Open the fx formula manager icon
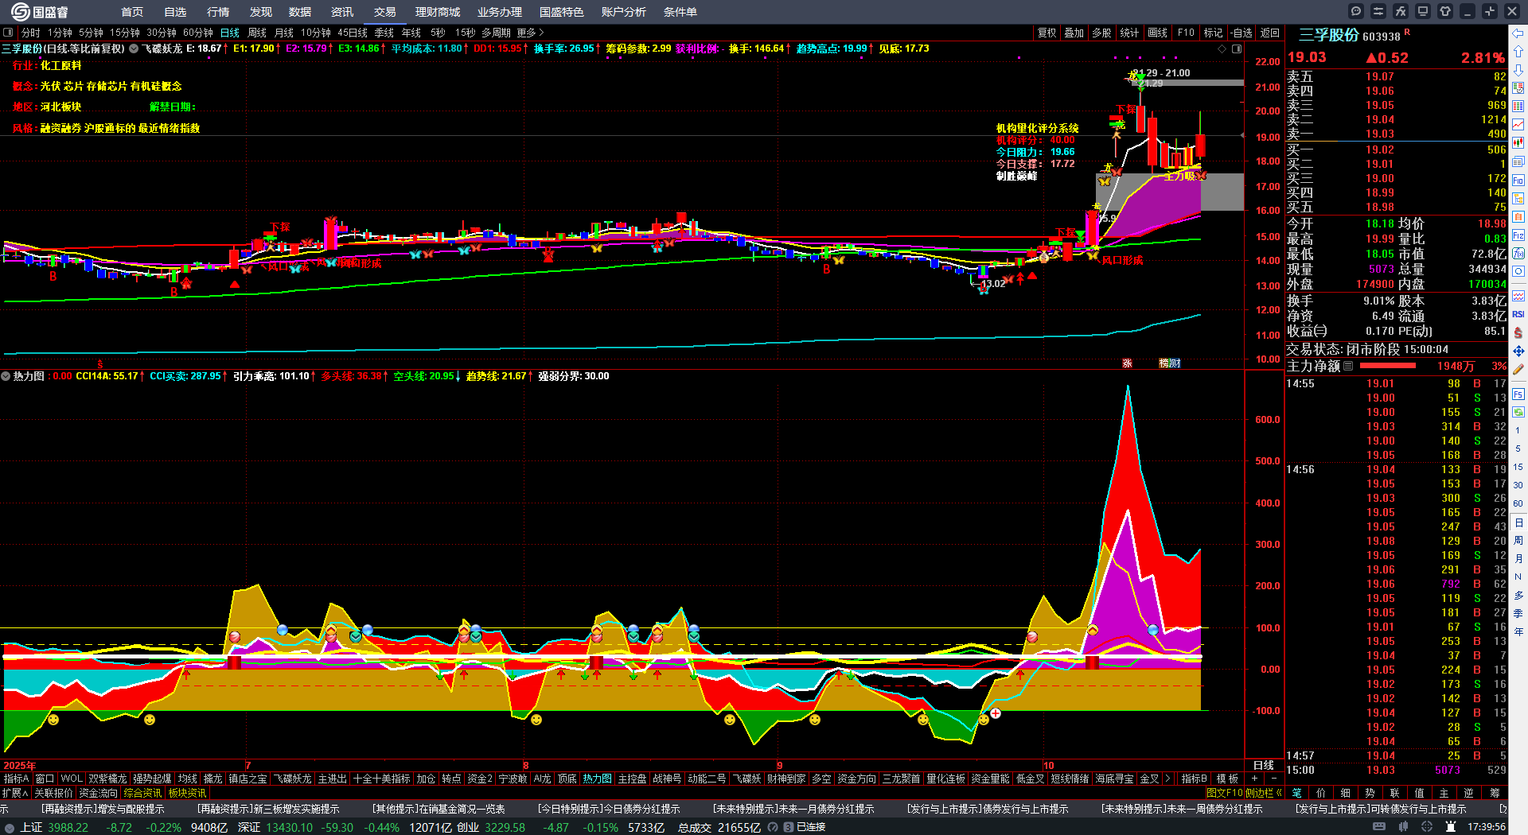The width and height of the screenshot is (1528, 835). point(1401,11)
